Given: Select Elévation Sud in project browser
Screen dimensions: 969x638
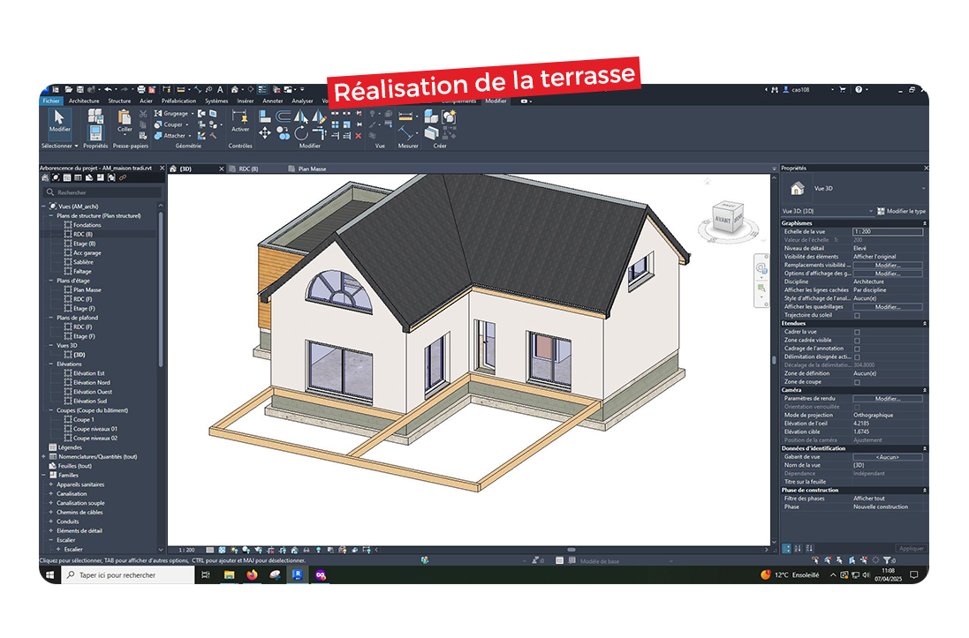Looking at the screenshot, I should pyautogui.click(x=90, y=401).
